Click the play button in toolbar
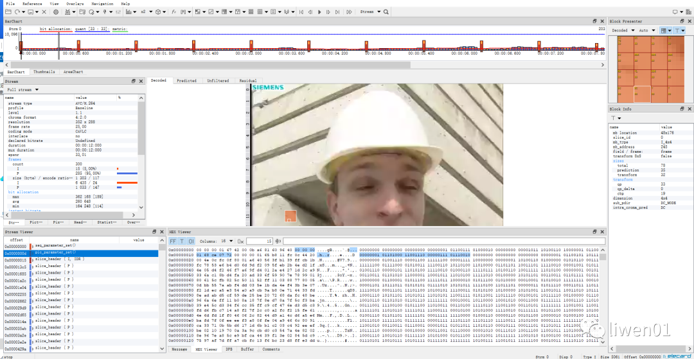 click(x=319, y=12)
